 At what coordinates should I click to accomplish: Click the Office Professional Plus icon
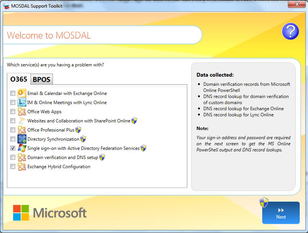coord(22,130)
